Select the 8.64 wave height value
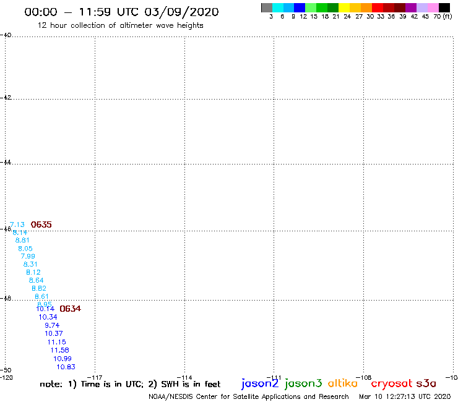 click(x=37, y=280)
